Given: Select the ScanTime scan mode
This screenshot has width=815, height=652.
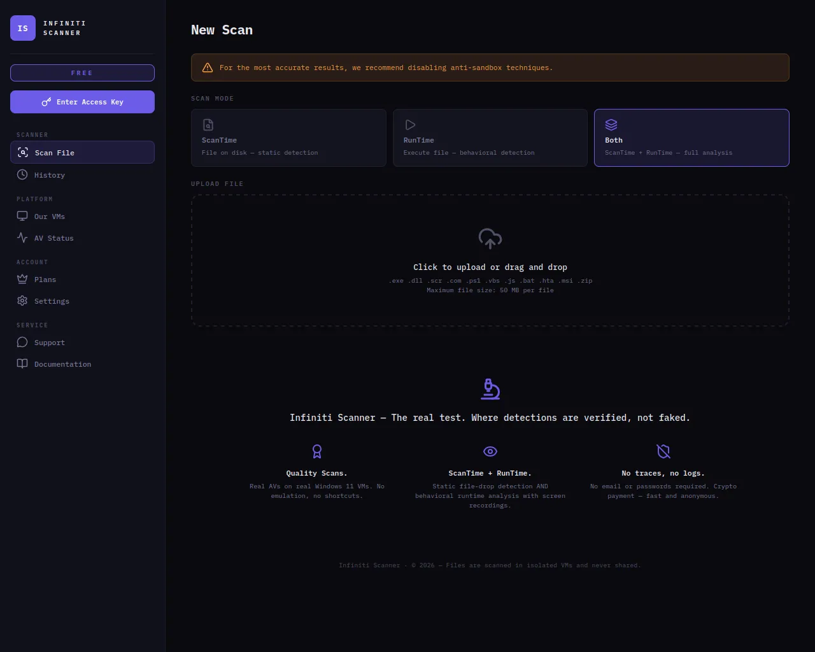Looking at the screenshot, I should pyautogui.click(x=288, y=138).
